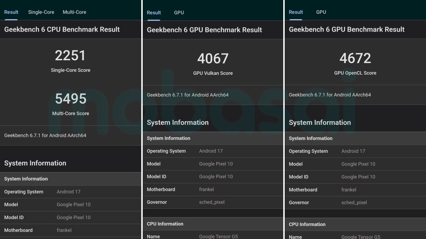The image size is (426, 239).
Task: Click Governor label in OpenCL panel
Action: pyautogui.click(x=299, y=202)
